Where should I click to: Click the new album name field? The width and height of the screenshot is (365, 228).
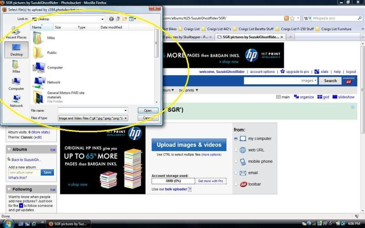point(24,172)
